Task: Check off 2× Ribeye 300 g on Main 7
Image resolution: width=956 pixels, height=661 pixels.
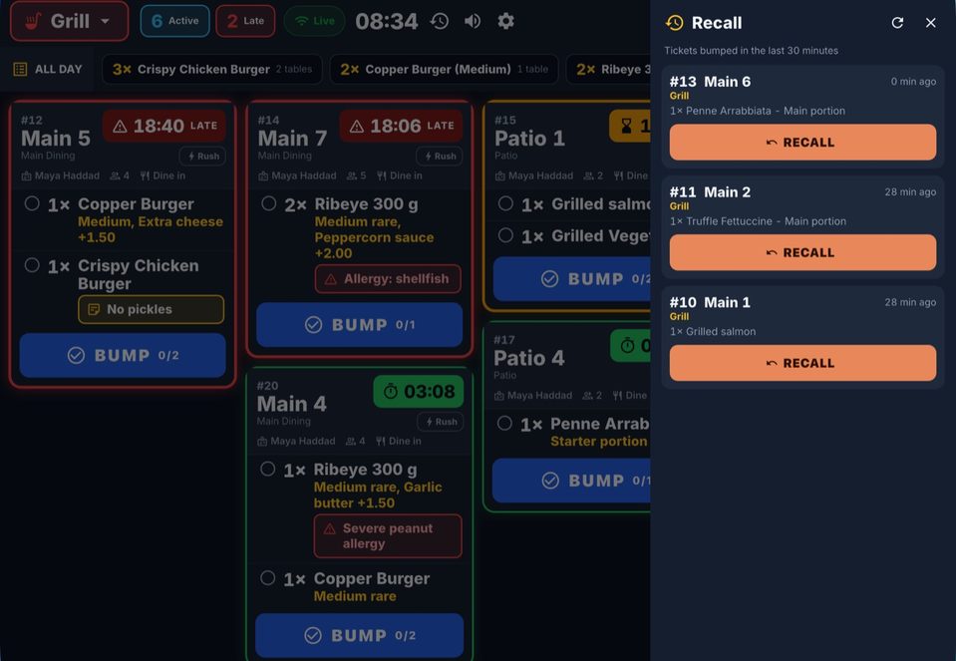Action: coord(269,203)
